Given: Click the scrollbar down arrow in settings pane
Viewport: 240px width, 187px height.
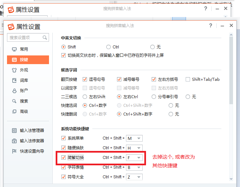Looking at the screenshot, I should 231,179.
